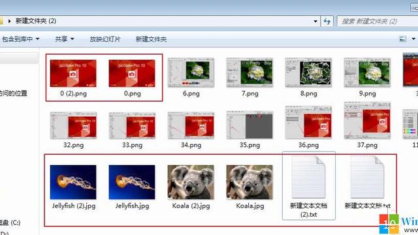Select the 8.png thumbnail
418x235 pixels.
tap(308, 72)
